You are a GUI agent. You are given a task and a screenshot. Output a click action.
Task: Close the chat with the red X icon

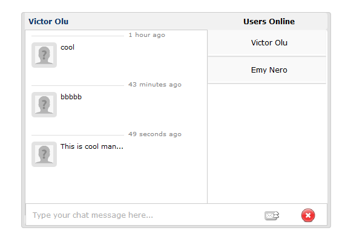pos(308,215)
